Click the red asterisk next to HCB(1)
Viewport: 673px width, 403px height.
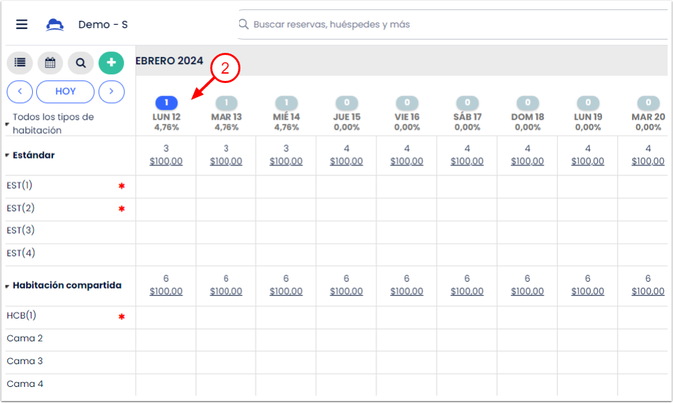click(121, 316)
